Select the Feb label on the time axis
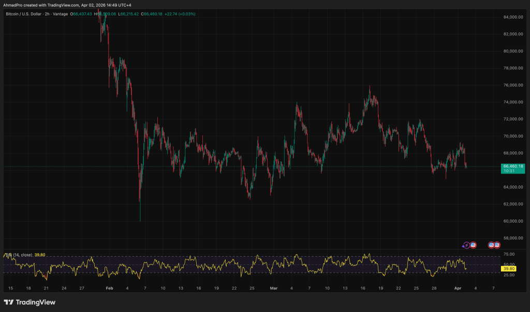 coord(109,288)
